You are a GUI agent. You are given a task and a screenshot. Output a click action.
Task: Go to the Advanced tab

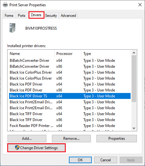[x=68, y=16]
